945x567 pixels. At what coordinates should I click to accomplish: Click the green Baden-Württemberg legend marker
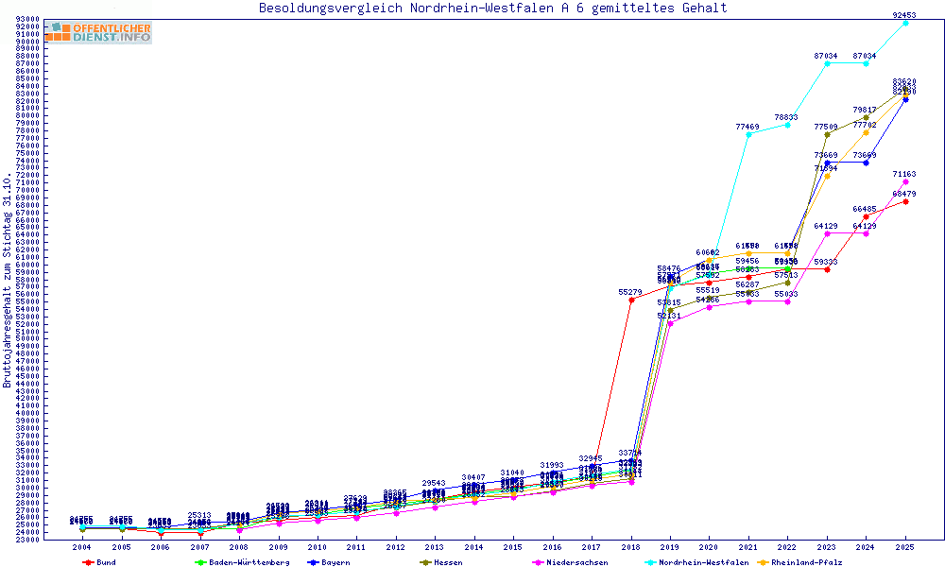coord(200,562)
